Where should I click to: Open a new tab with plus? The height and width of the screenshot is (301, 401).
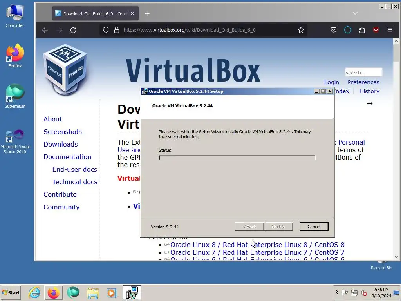pos(147,14)
